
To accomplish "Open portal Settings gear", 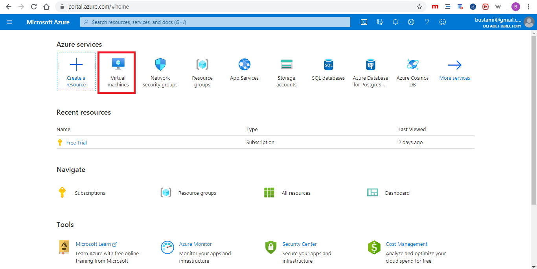I will (411, 22).
